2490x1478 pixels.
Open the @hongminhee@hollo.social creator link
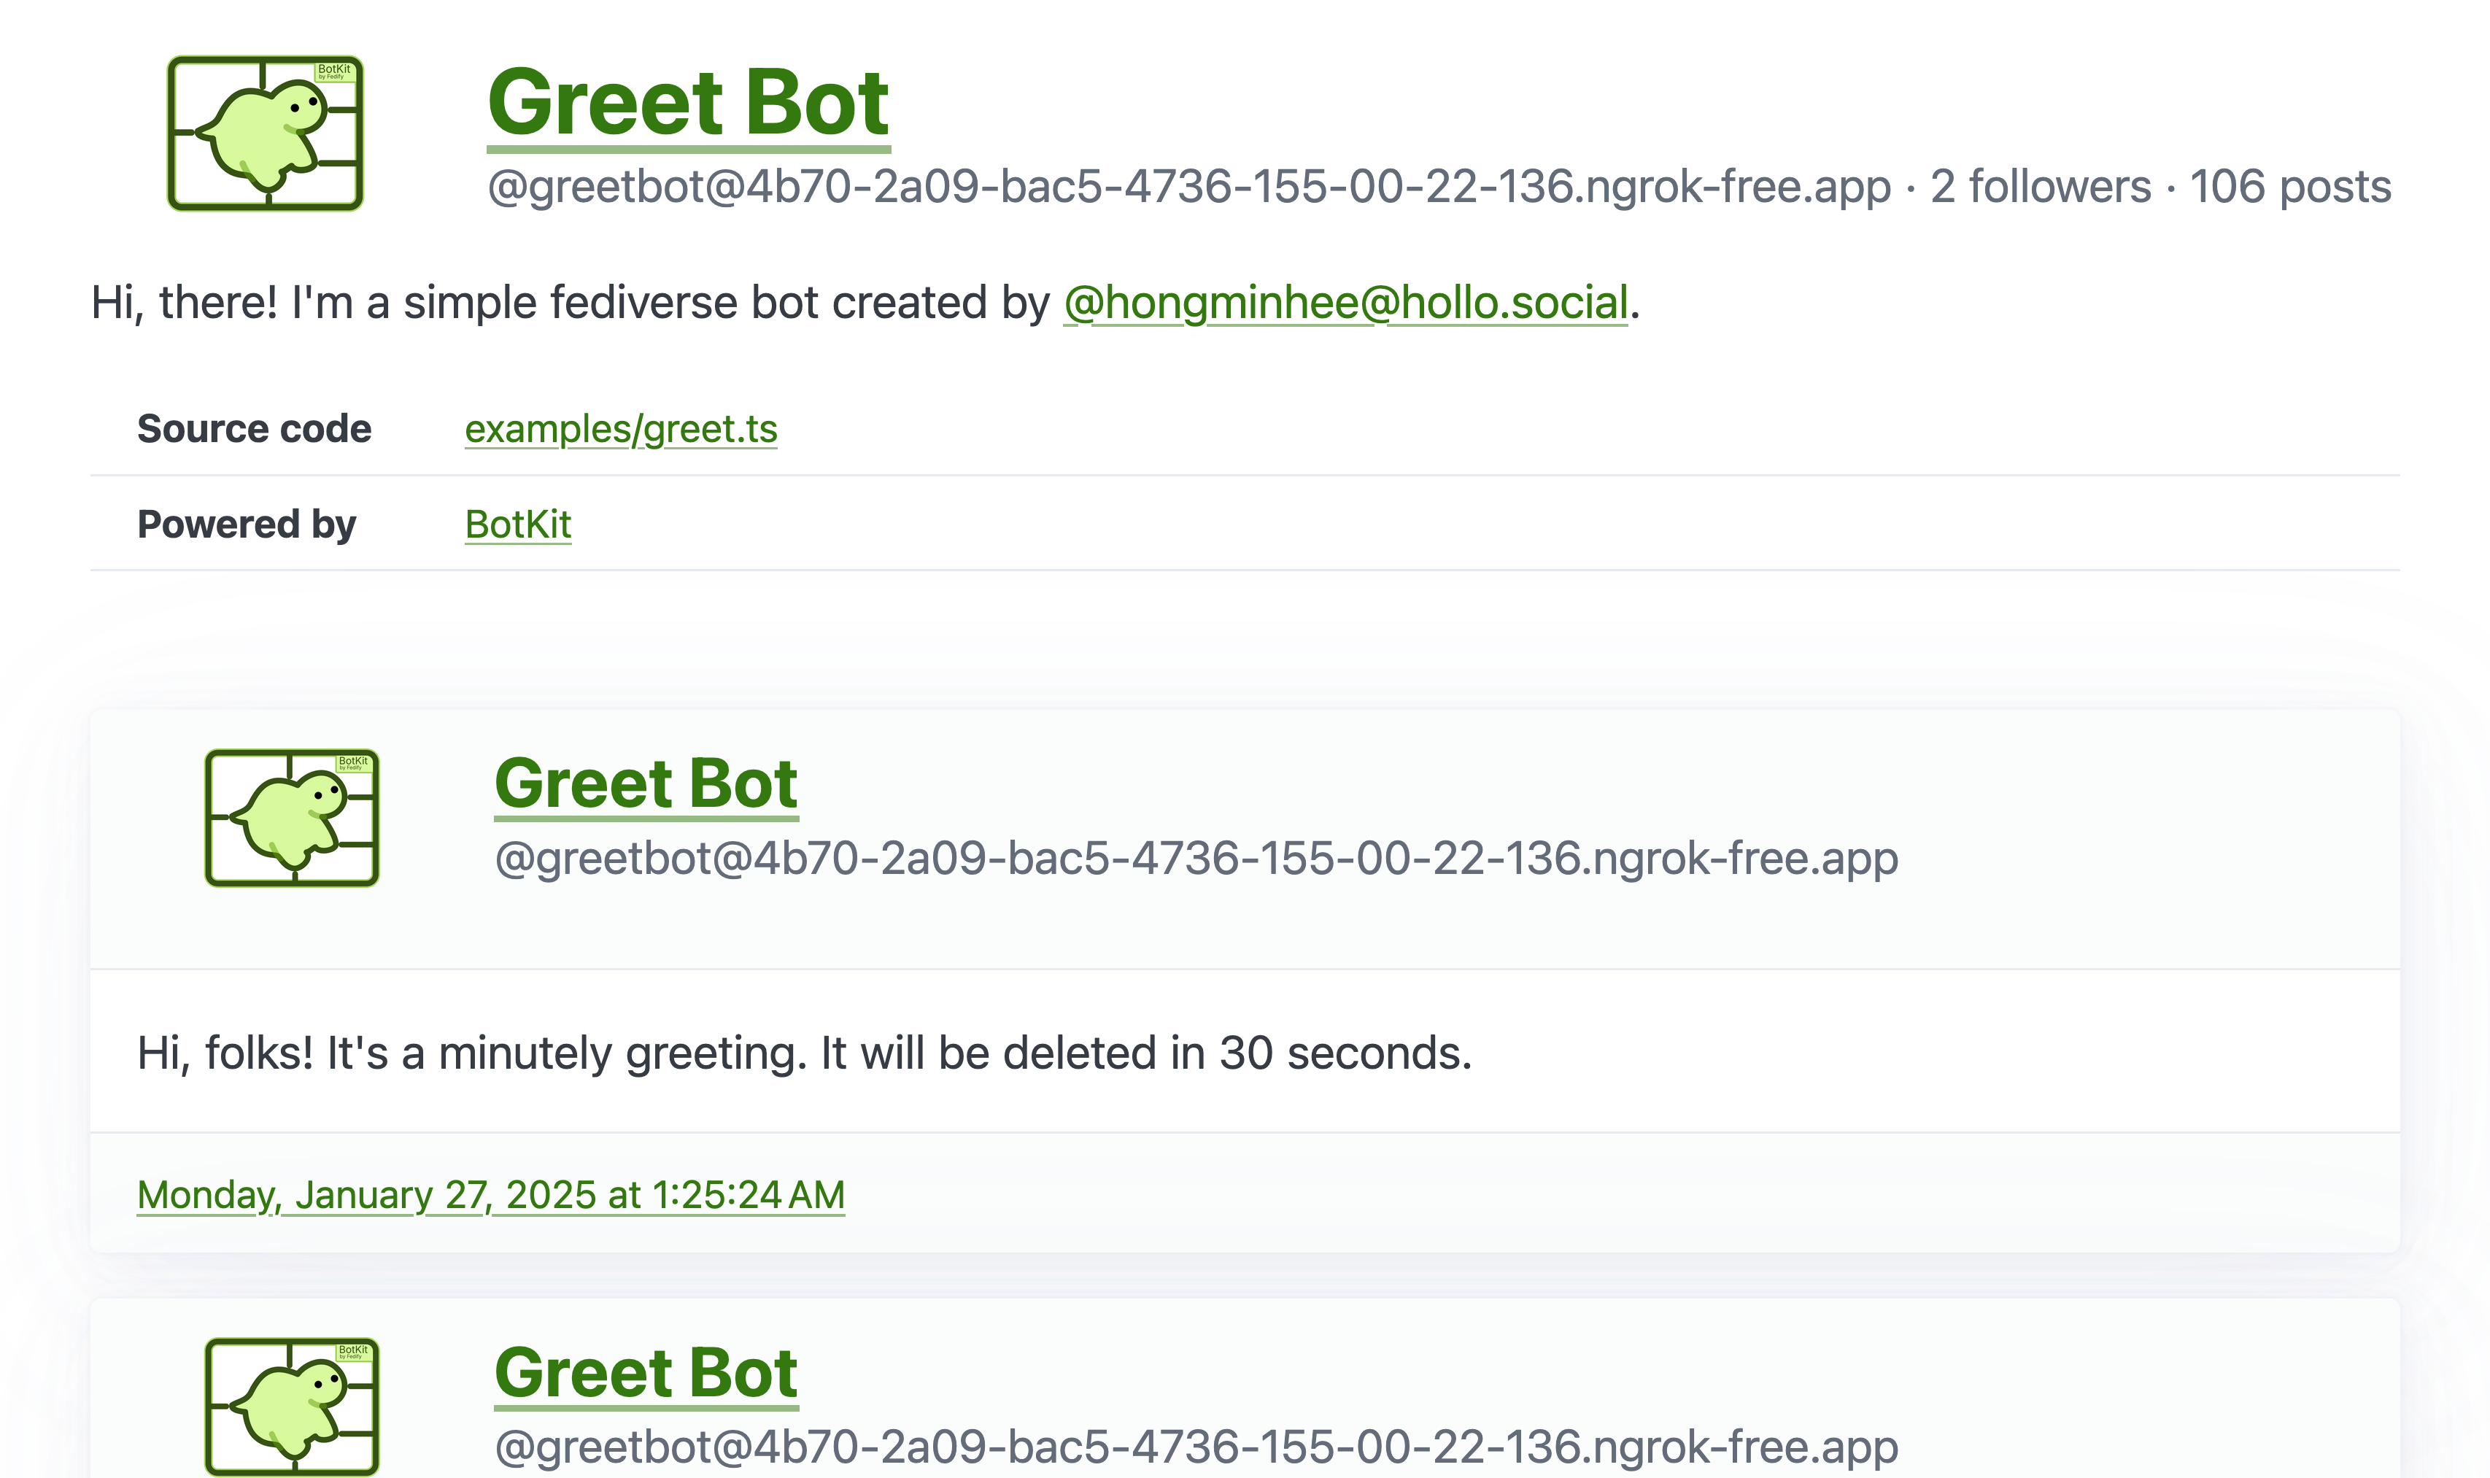point(1345,303)
